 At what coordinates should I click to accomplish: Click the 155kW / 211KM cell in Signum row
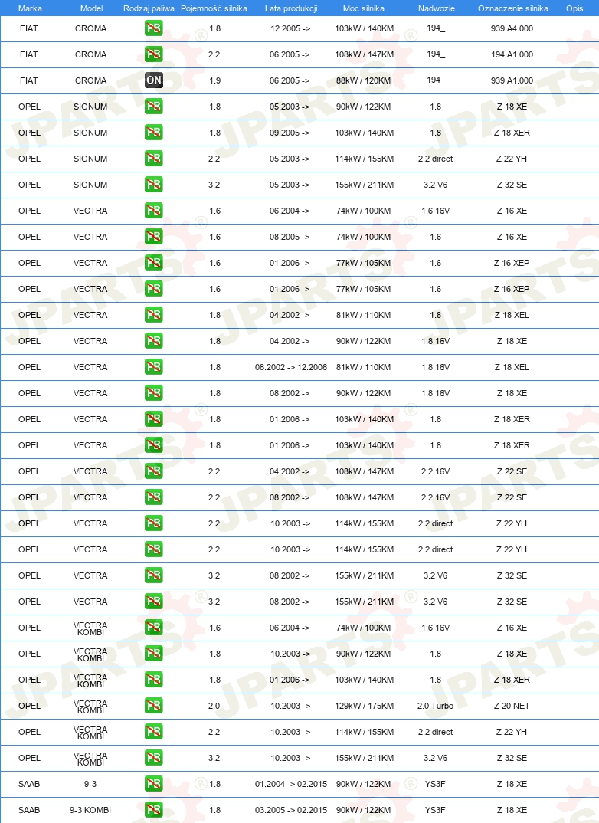tap(364, 185)
